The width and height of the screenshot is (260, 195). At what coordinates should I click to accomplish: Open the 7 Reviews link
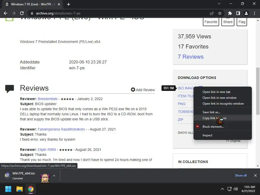click(190, 57)
